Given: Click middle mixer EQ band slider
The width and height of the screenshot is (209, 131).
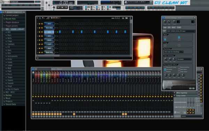Looking at the screenshot, I should tap(191, 102).
